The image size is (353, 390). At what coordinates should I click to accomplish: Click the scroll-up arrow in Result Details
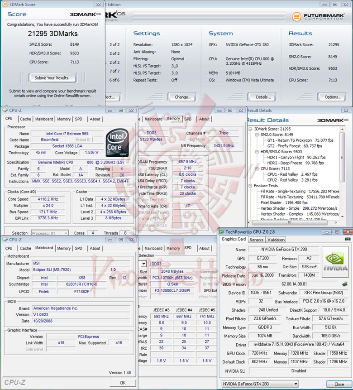[x=342, y=130]
